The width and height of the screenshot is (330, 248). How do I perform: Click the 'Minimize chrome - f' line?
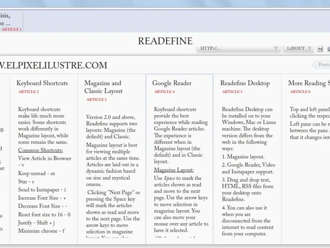41,231
